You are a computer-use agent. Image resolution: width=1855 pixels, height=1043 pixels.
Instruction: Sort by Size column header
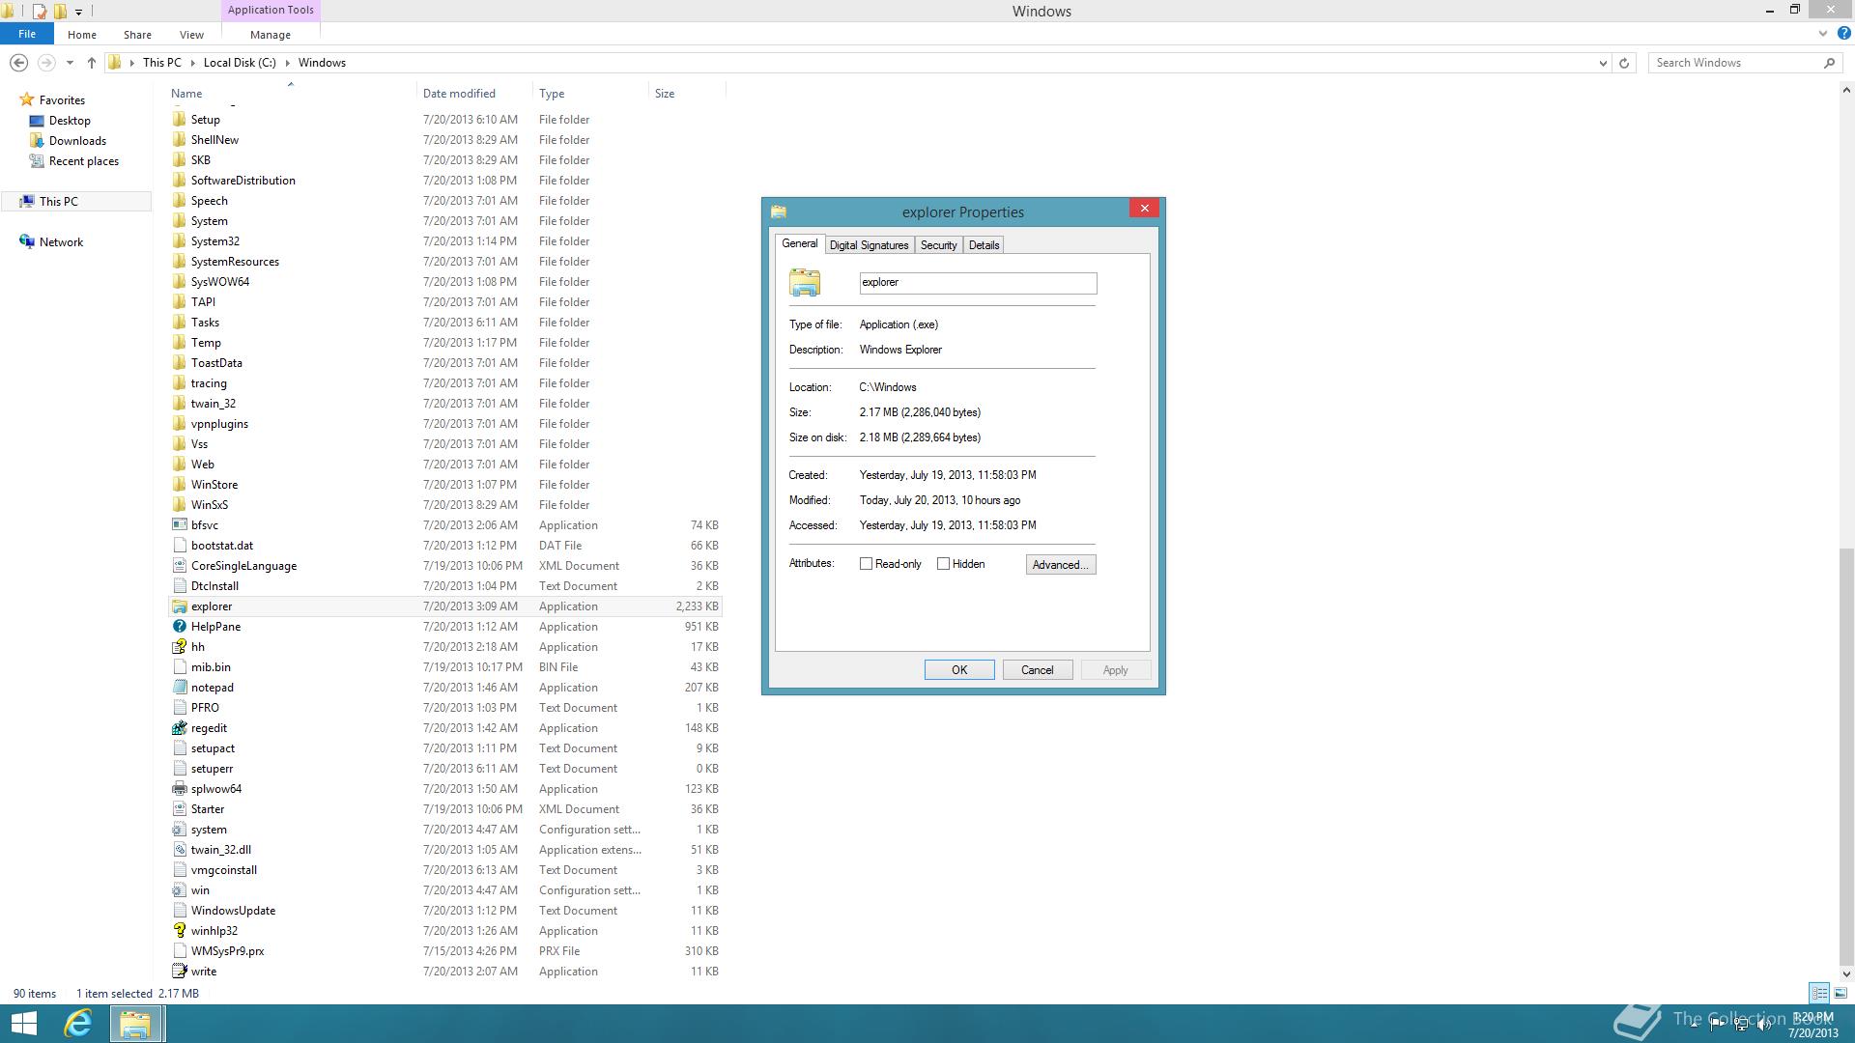point(687,94)
